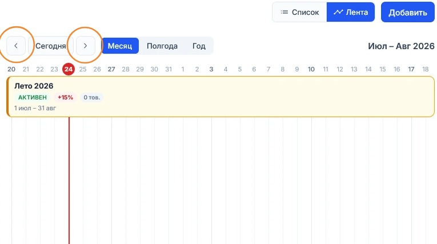Select the Полгода range tab
The width and height of the screenshot is (437, 244).
tap(162, 46)
